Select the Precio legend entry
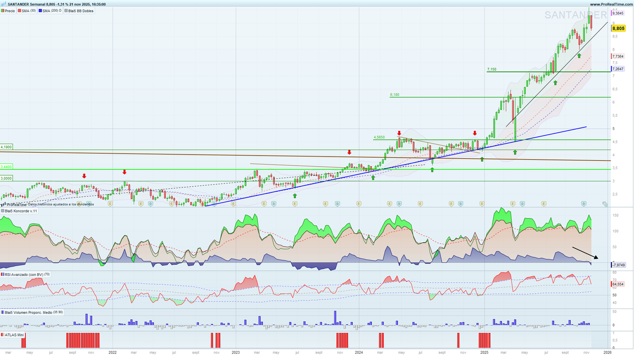 9,11
